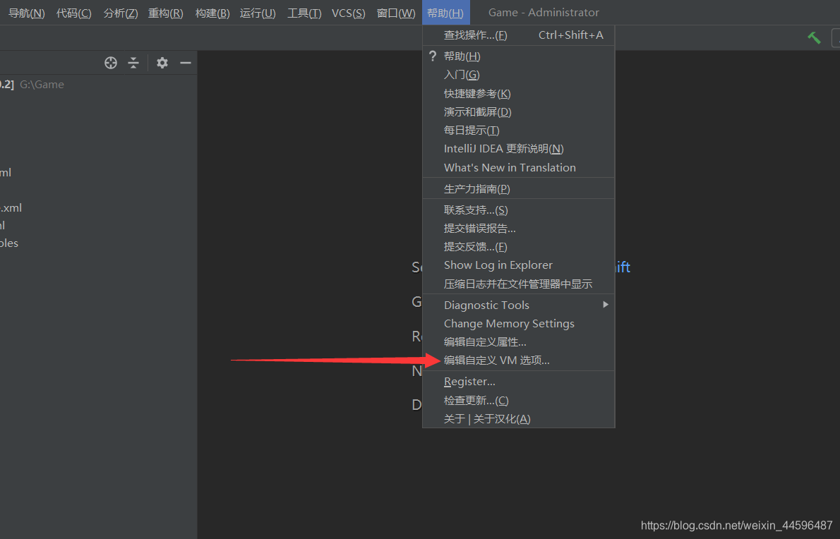Choose 提交错误报告... entry

click(519, 229)
